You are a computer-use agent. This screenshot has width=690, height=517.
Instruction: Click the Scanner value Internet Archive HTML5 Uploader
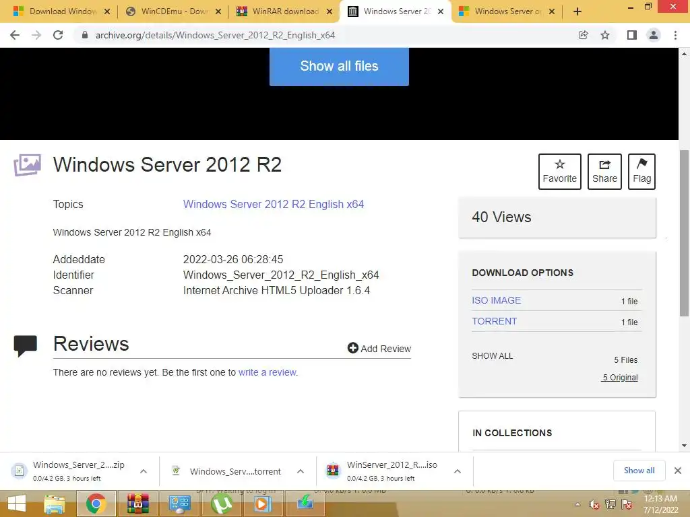(x=276, y=291)
